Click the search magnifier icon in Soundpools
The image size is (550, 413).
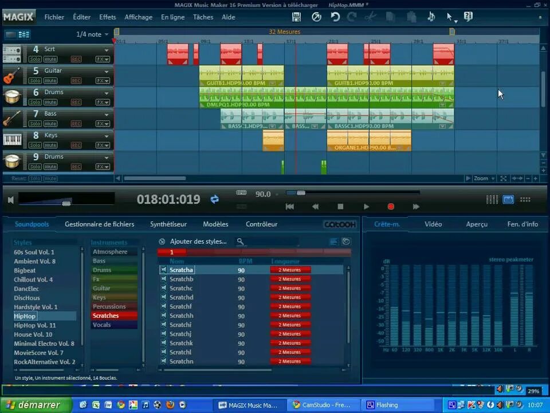(240, 241)
